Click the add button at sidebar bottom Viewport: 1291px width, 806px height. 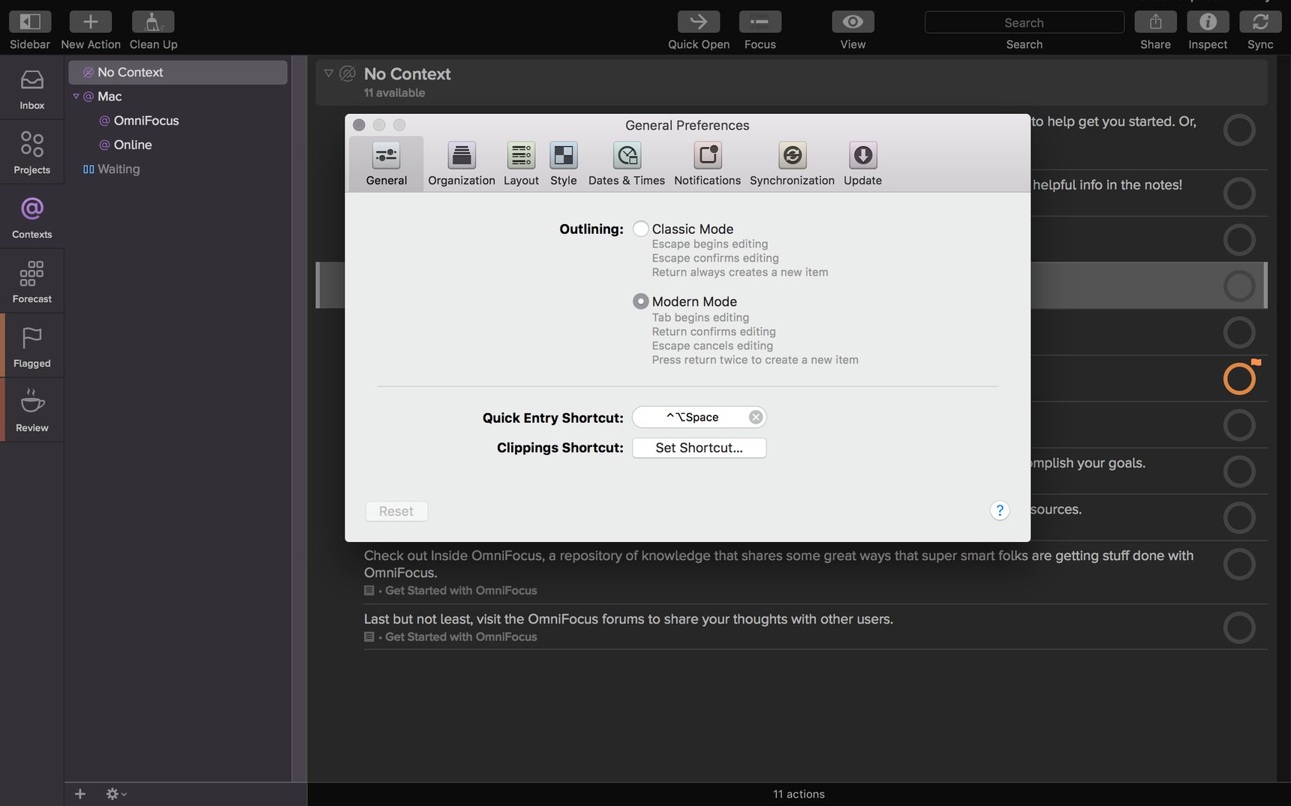[80, 793]
